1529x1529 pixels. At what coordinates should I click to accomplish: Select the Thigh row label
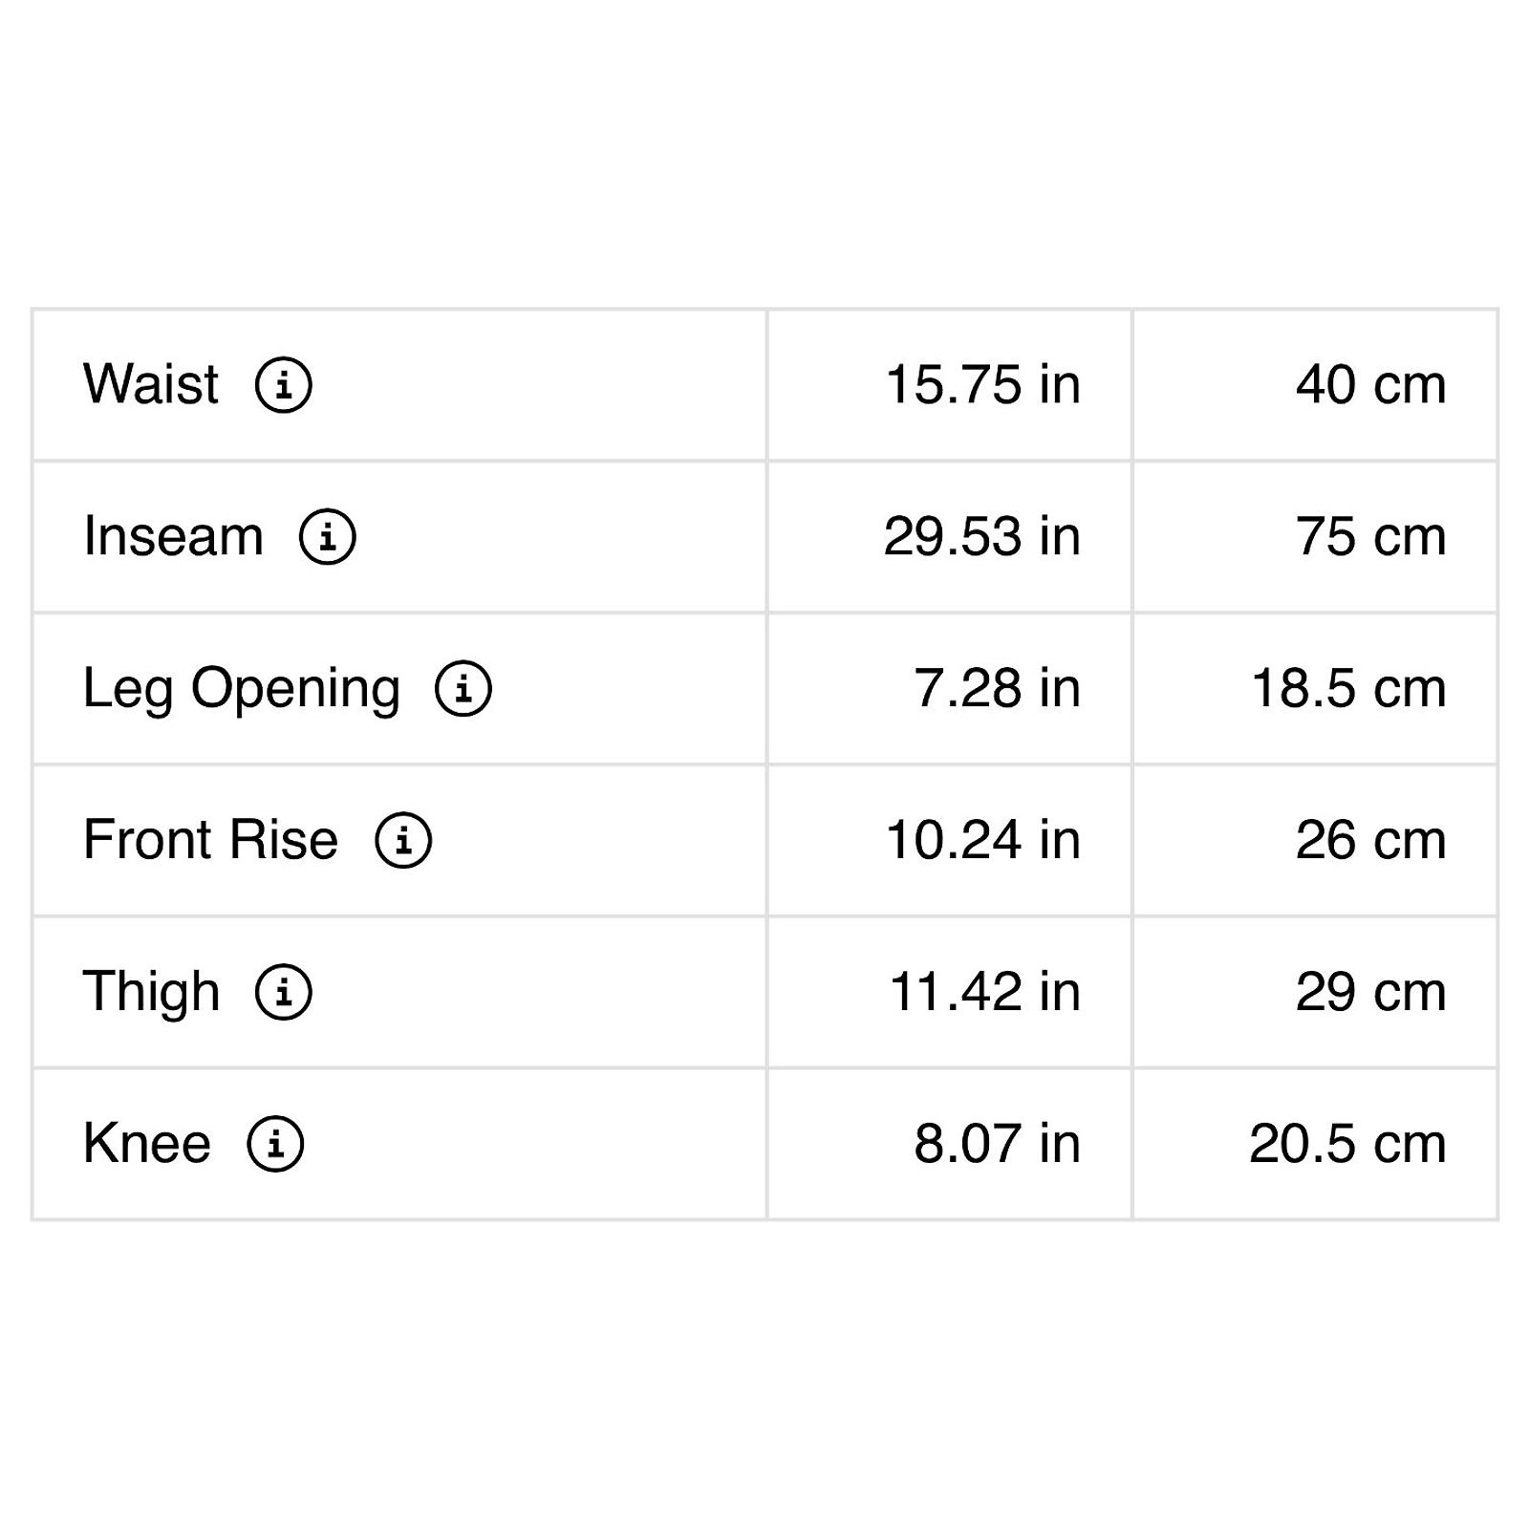(152, 994)
